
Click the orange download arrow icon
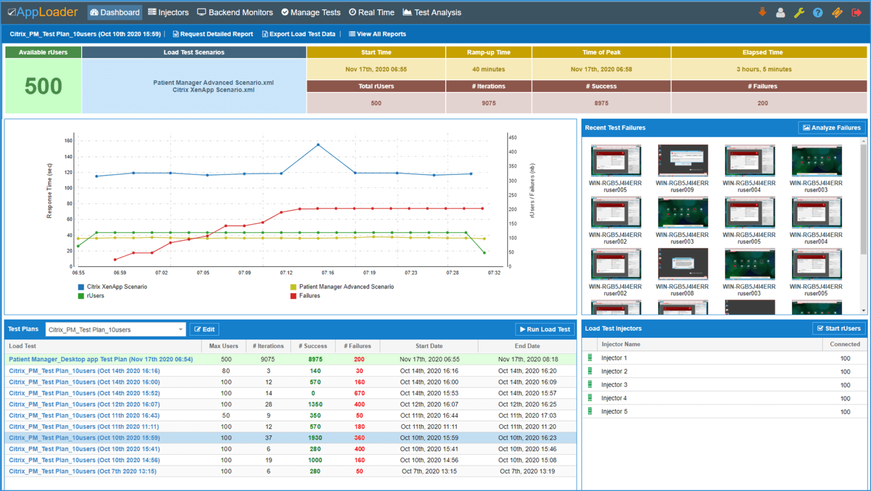click(x=762, y=12)
